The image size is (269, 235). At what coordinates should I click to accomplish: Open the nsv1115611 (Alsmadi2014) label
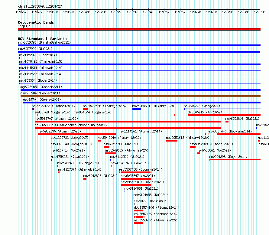click(41, 68)
